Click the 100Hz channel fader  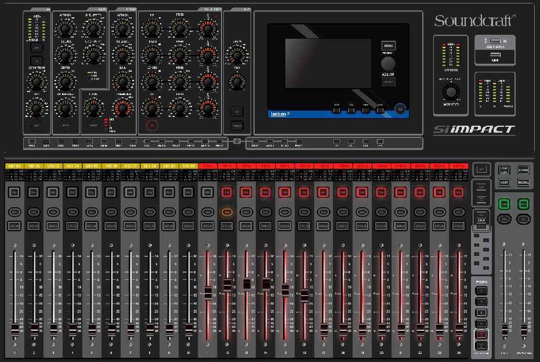click(305, 295)
